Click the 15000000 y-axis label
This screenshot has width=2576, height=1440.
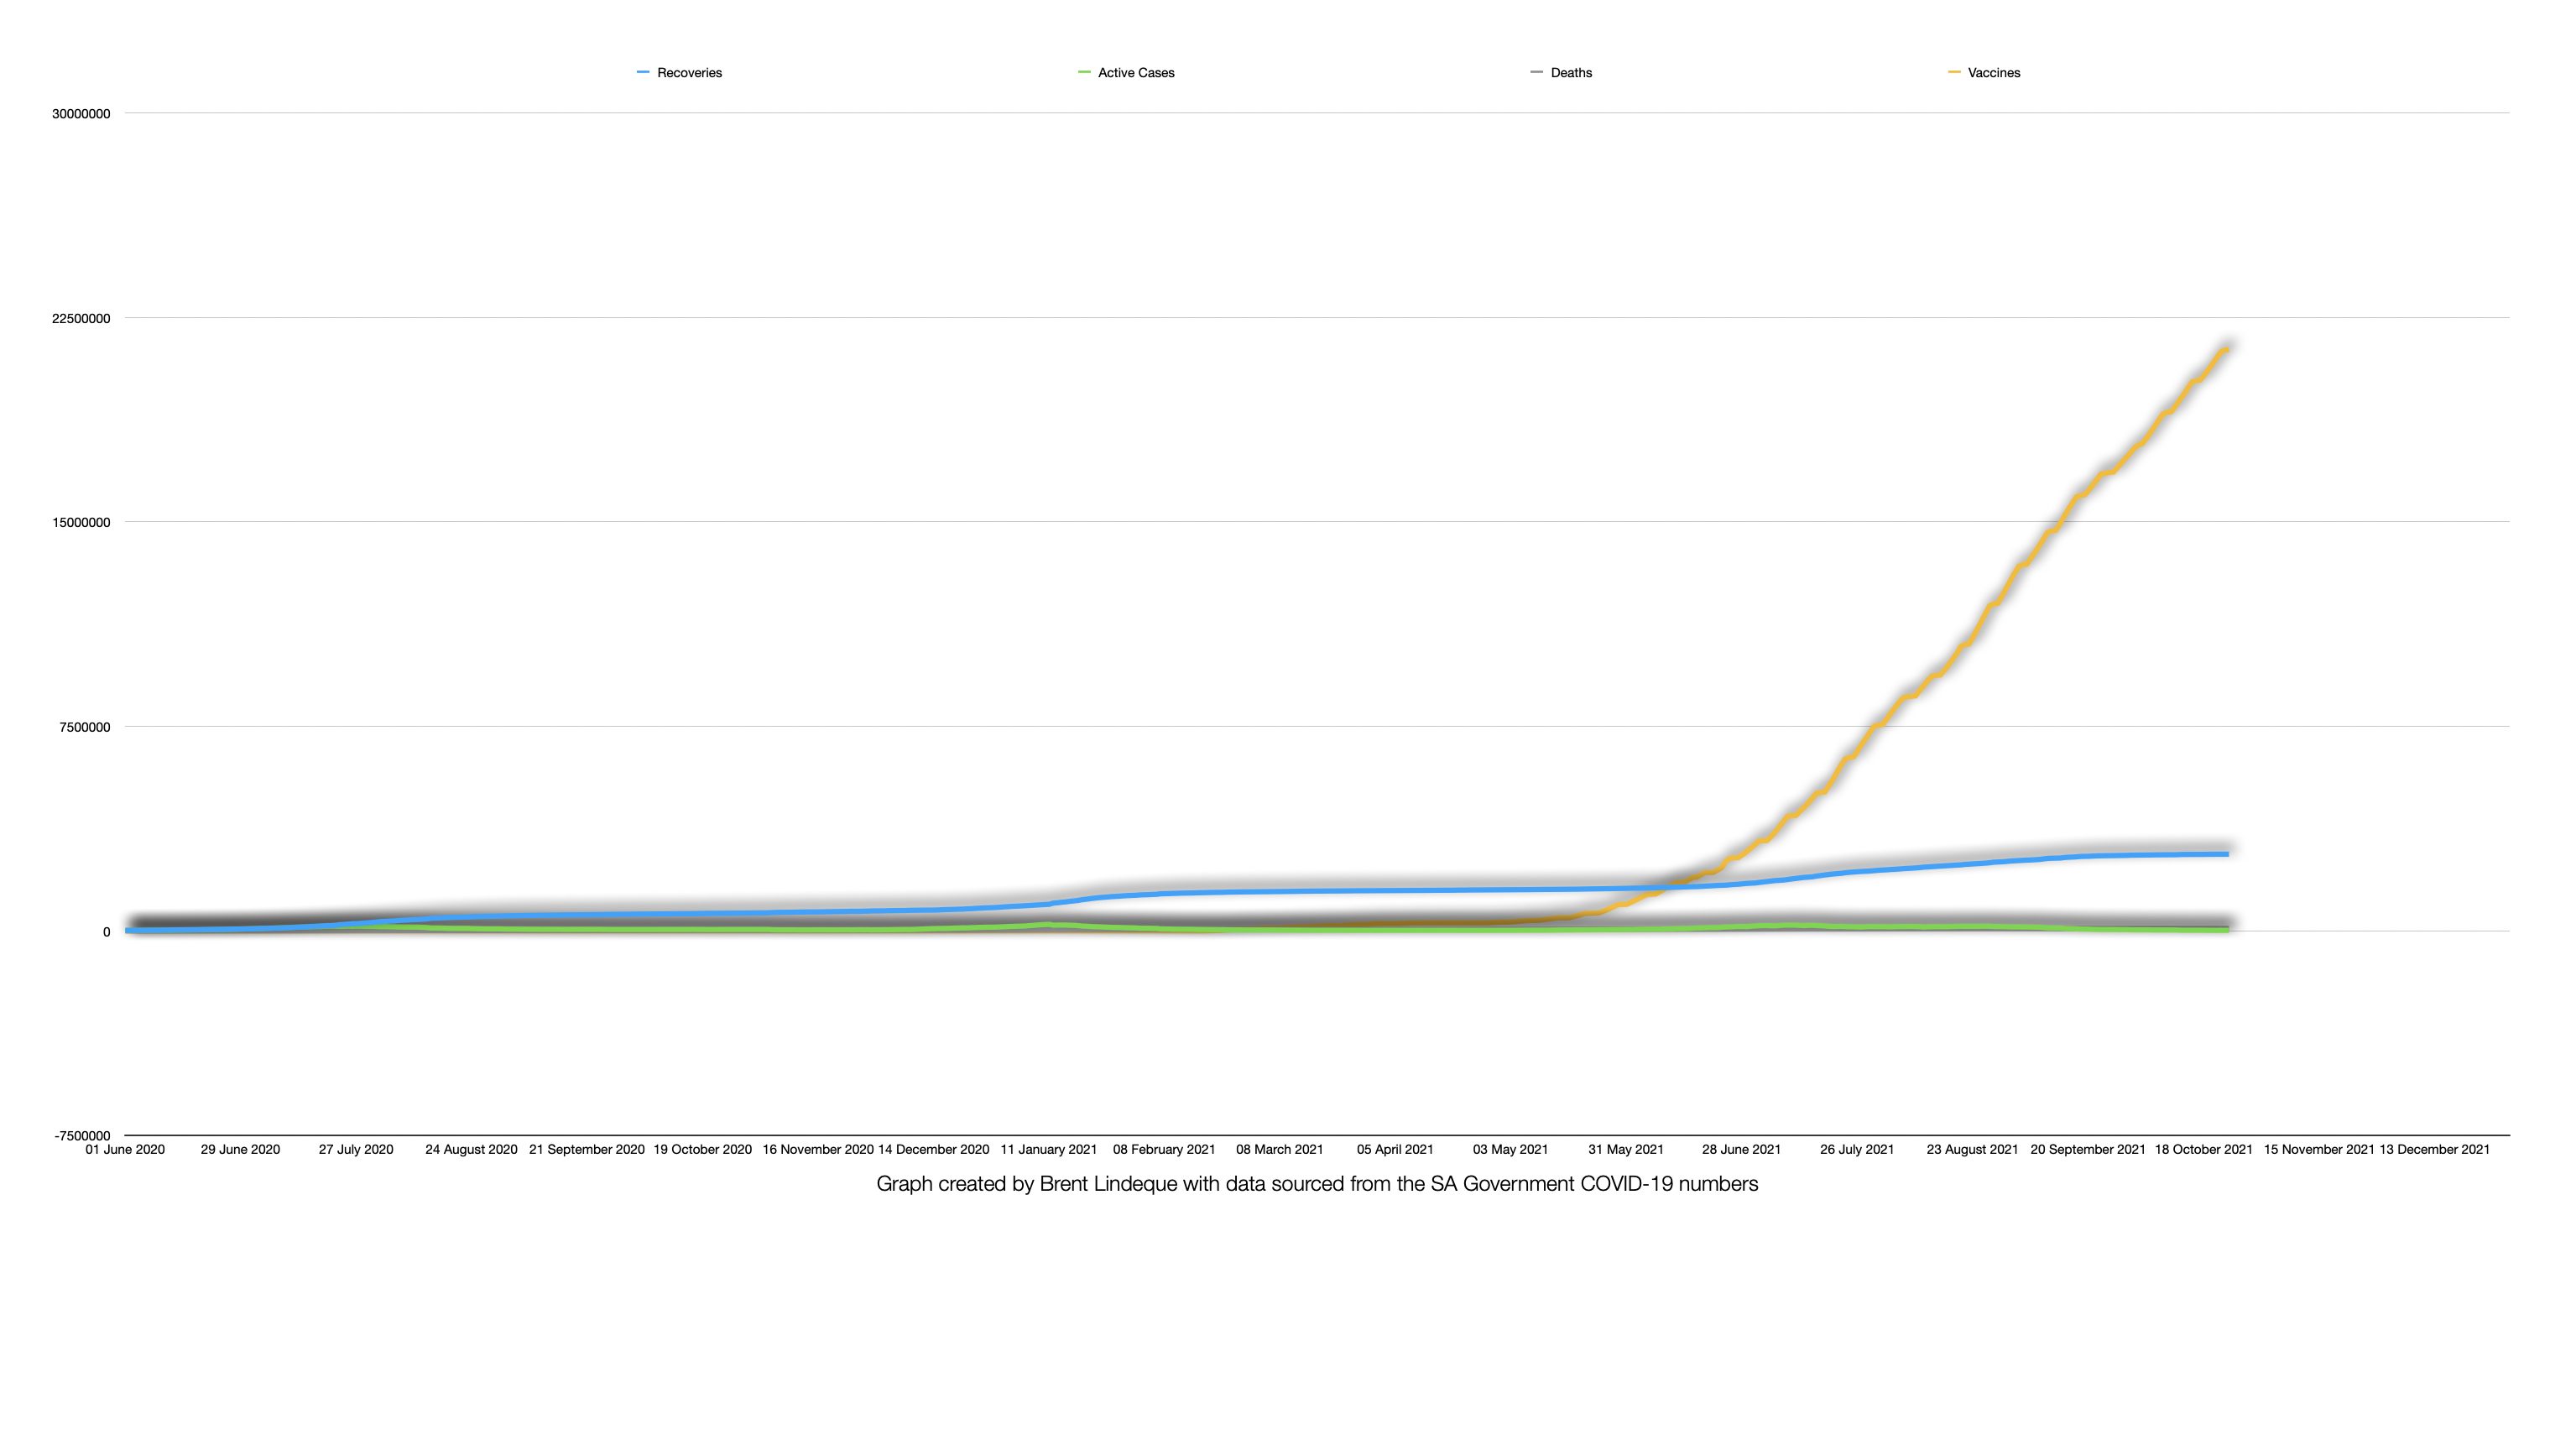[81, 523]
